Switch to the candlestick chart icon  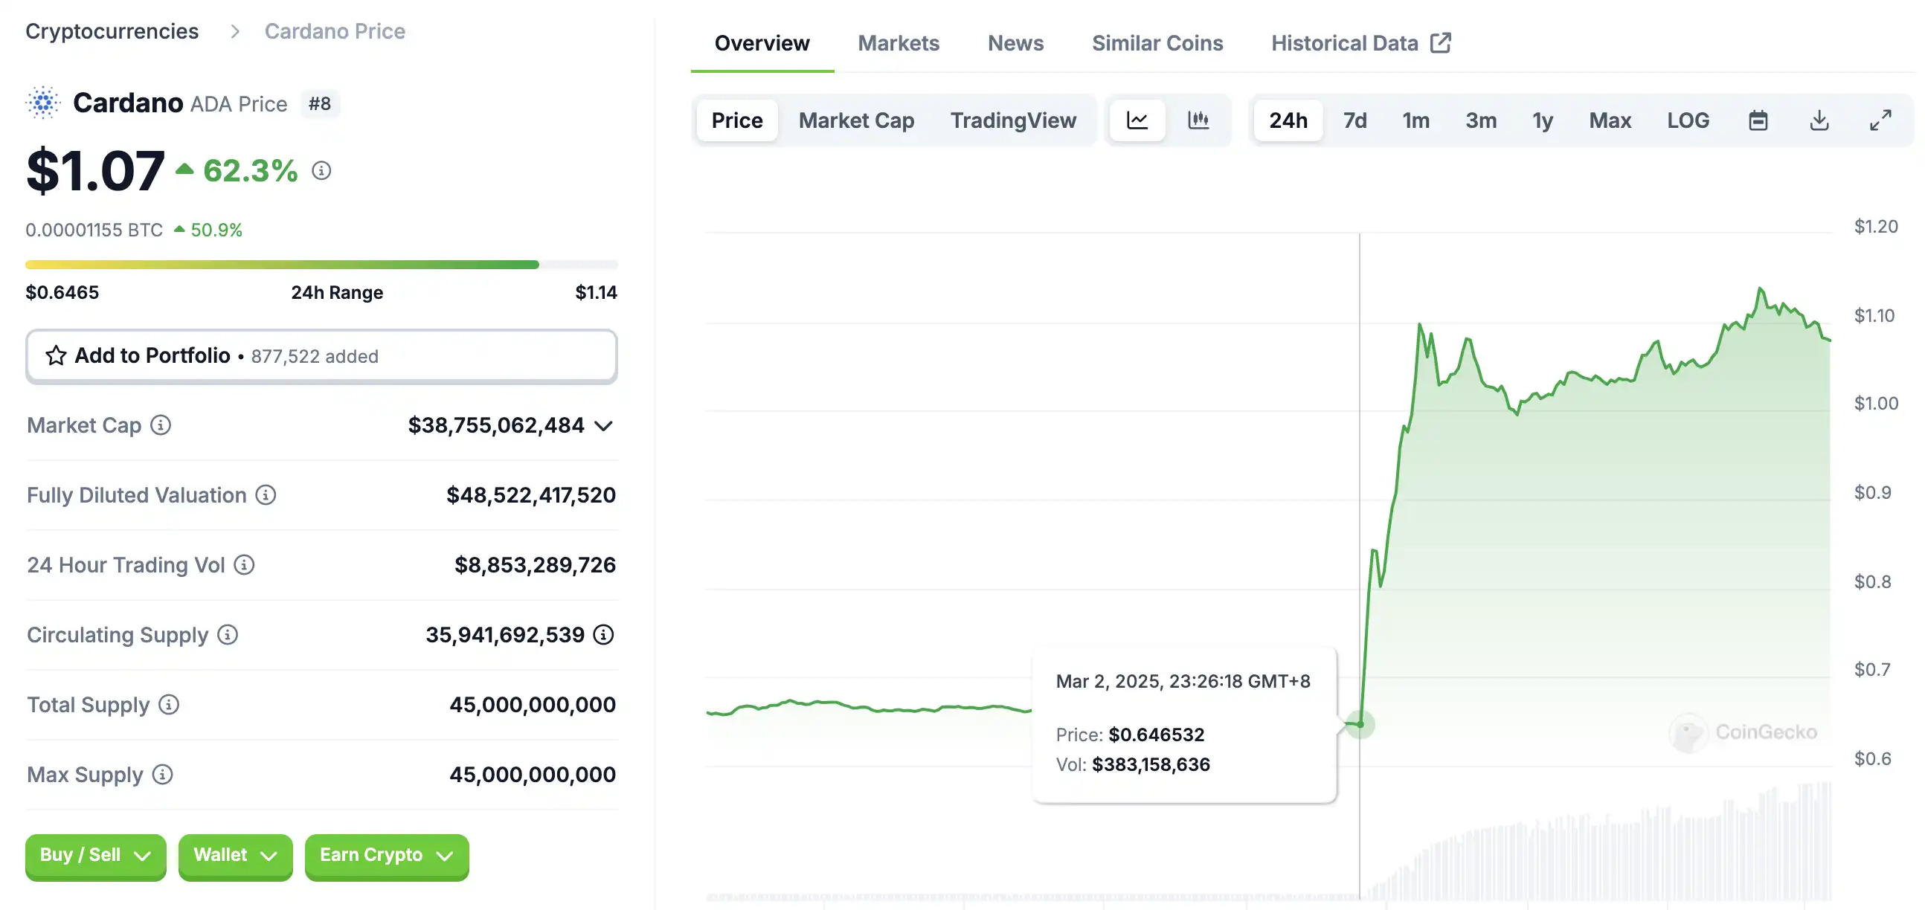coord(1198,120)
